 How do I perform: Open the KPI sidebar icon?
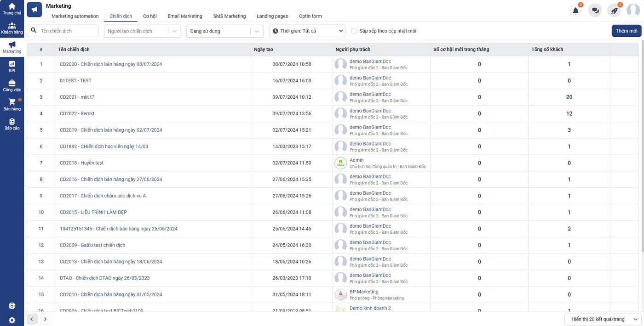click(x=12, y=66)
